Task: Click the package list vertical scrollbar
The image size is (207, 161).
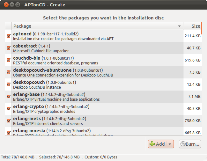Action: pos(201,28)
